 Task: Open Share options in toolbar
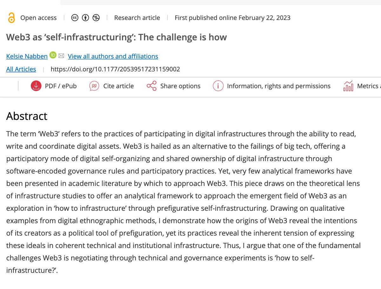tap(180, 86)
